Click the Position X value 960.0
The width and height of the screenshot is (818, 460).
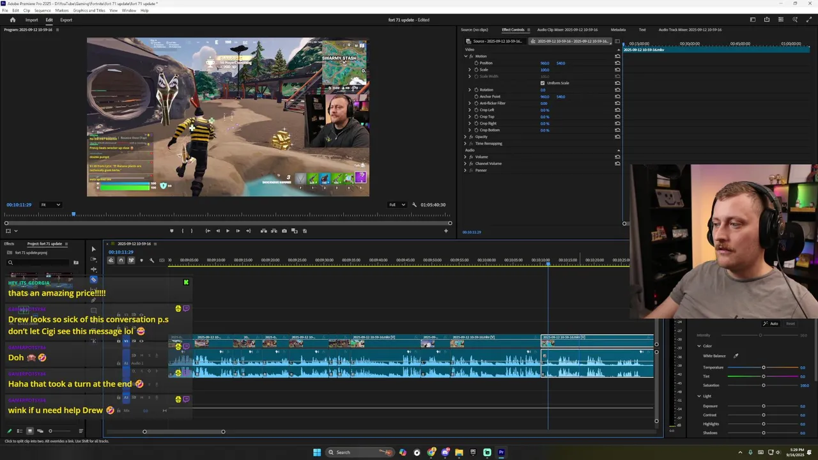tap(544, 63)
